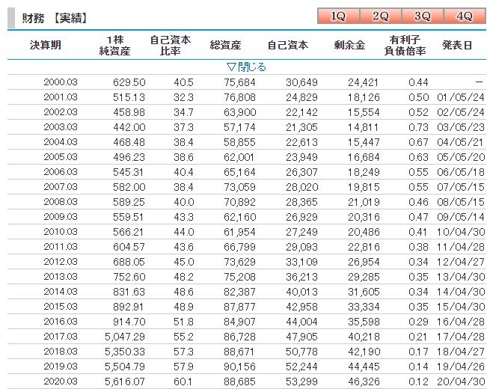This screenshot has height=389, width=487.
Task: Click total assets value 84,907
Action: point(239,322)
